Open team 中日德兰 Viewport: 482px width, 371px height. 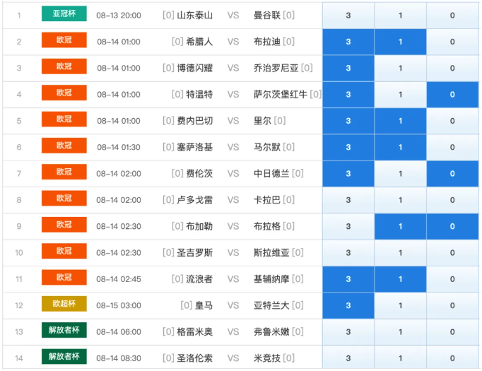[271, 174]
